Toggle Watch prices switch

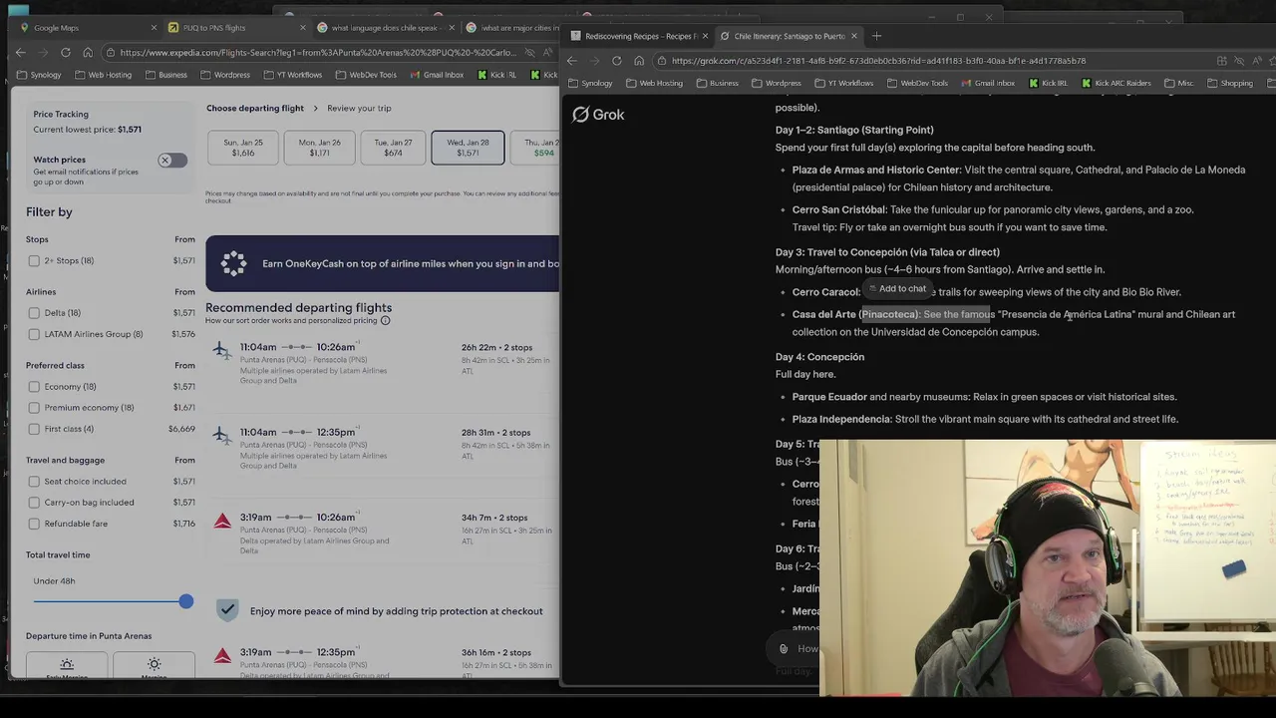point(171,160)
